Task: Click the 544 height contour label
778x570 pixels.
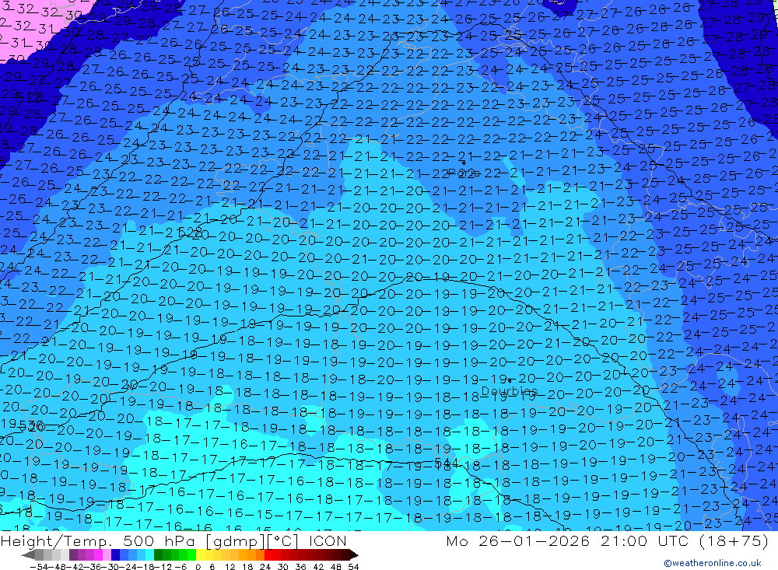Action: coord(447,463)
